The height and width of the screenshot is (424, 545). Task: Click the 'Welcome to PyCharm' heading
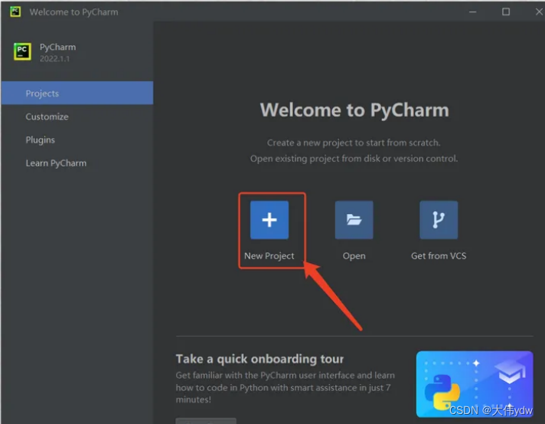coord(354,110)
